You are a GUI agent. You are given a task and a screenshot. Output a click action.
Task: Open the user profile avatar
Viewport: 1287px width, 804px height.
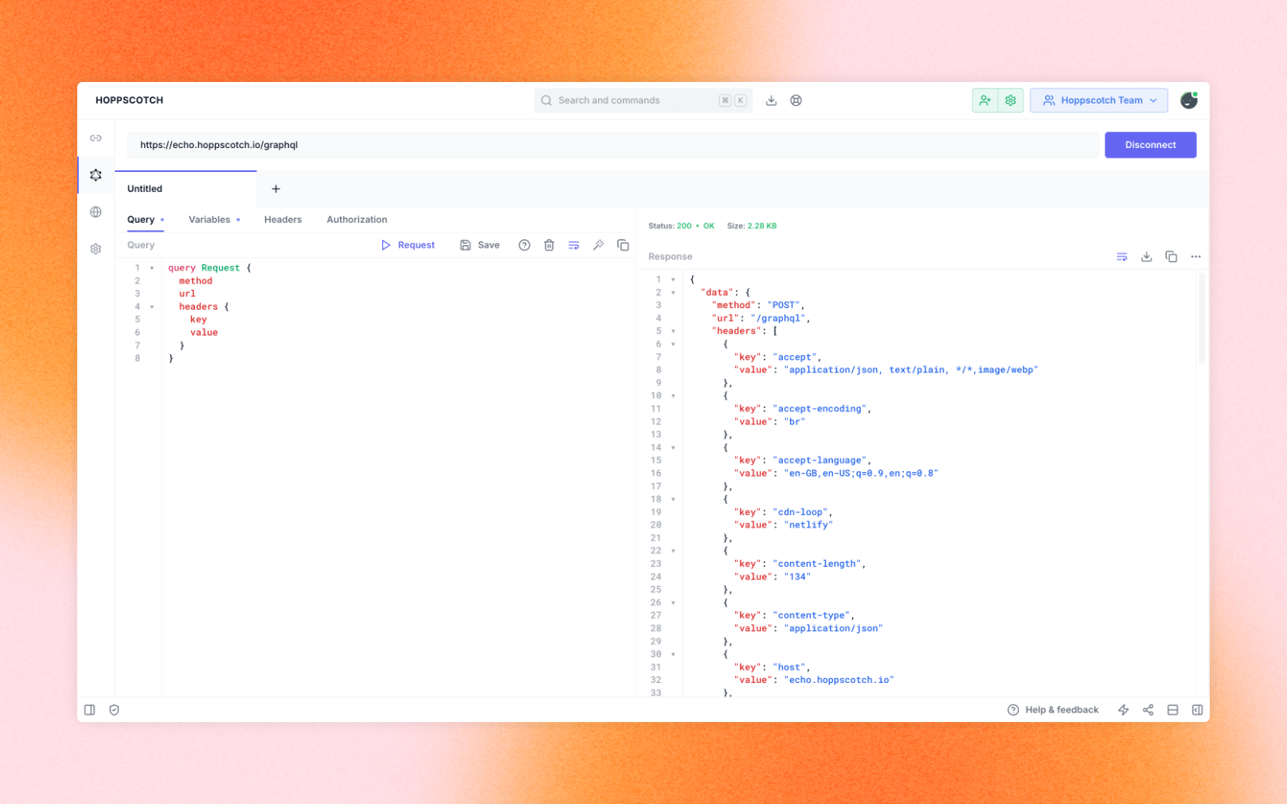click(1188, 100)
